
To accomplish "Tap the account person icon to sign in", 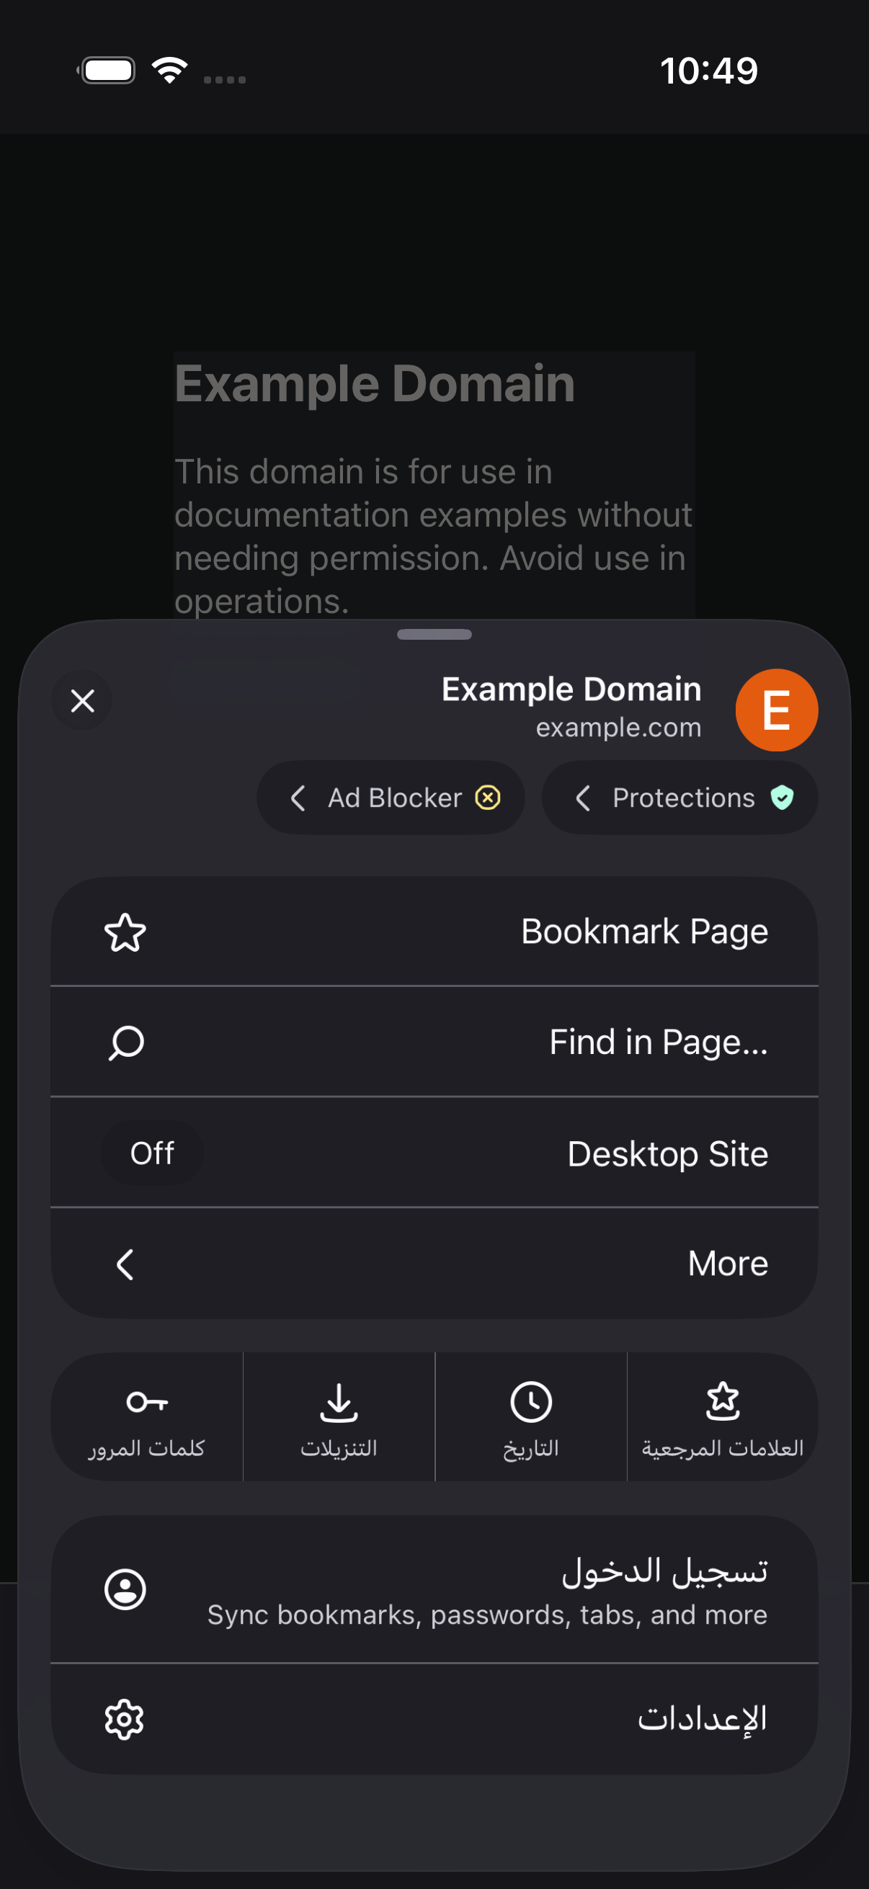I will tap(125, 1589).
